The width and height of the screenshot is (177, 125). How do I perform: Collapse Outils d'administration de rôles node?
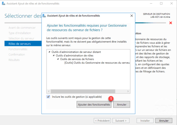tap(54, 55)
